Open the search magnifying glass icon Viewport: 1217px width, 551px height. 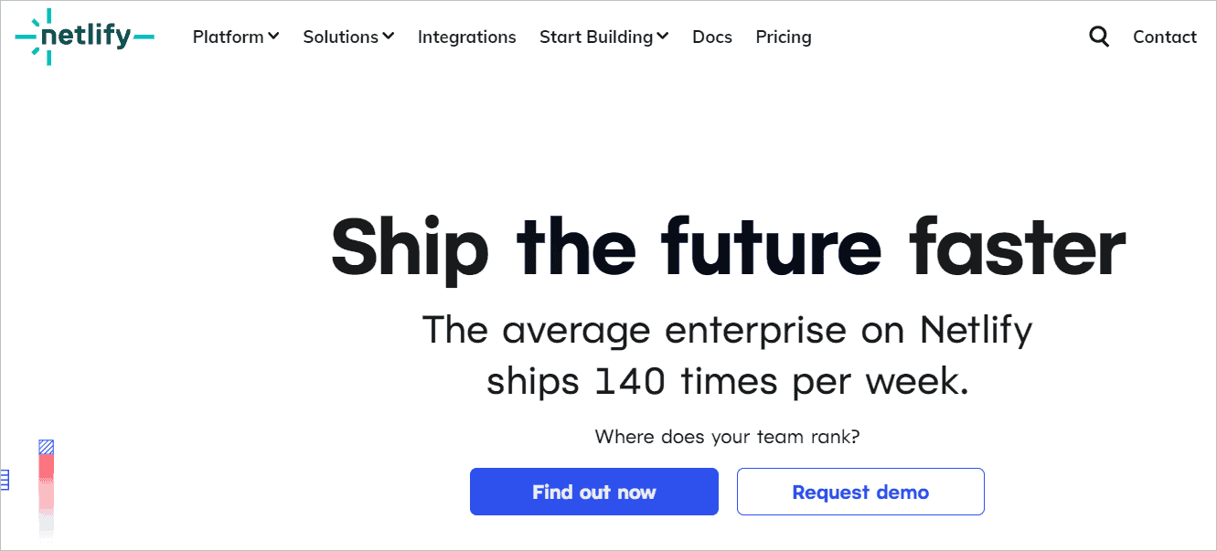pos(1098,37)
